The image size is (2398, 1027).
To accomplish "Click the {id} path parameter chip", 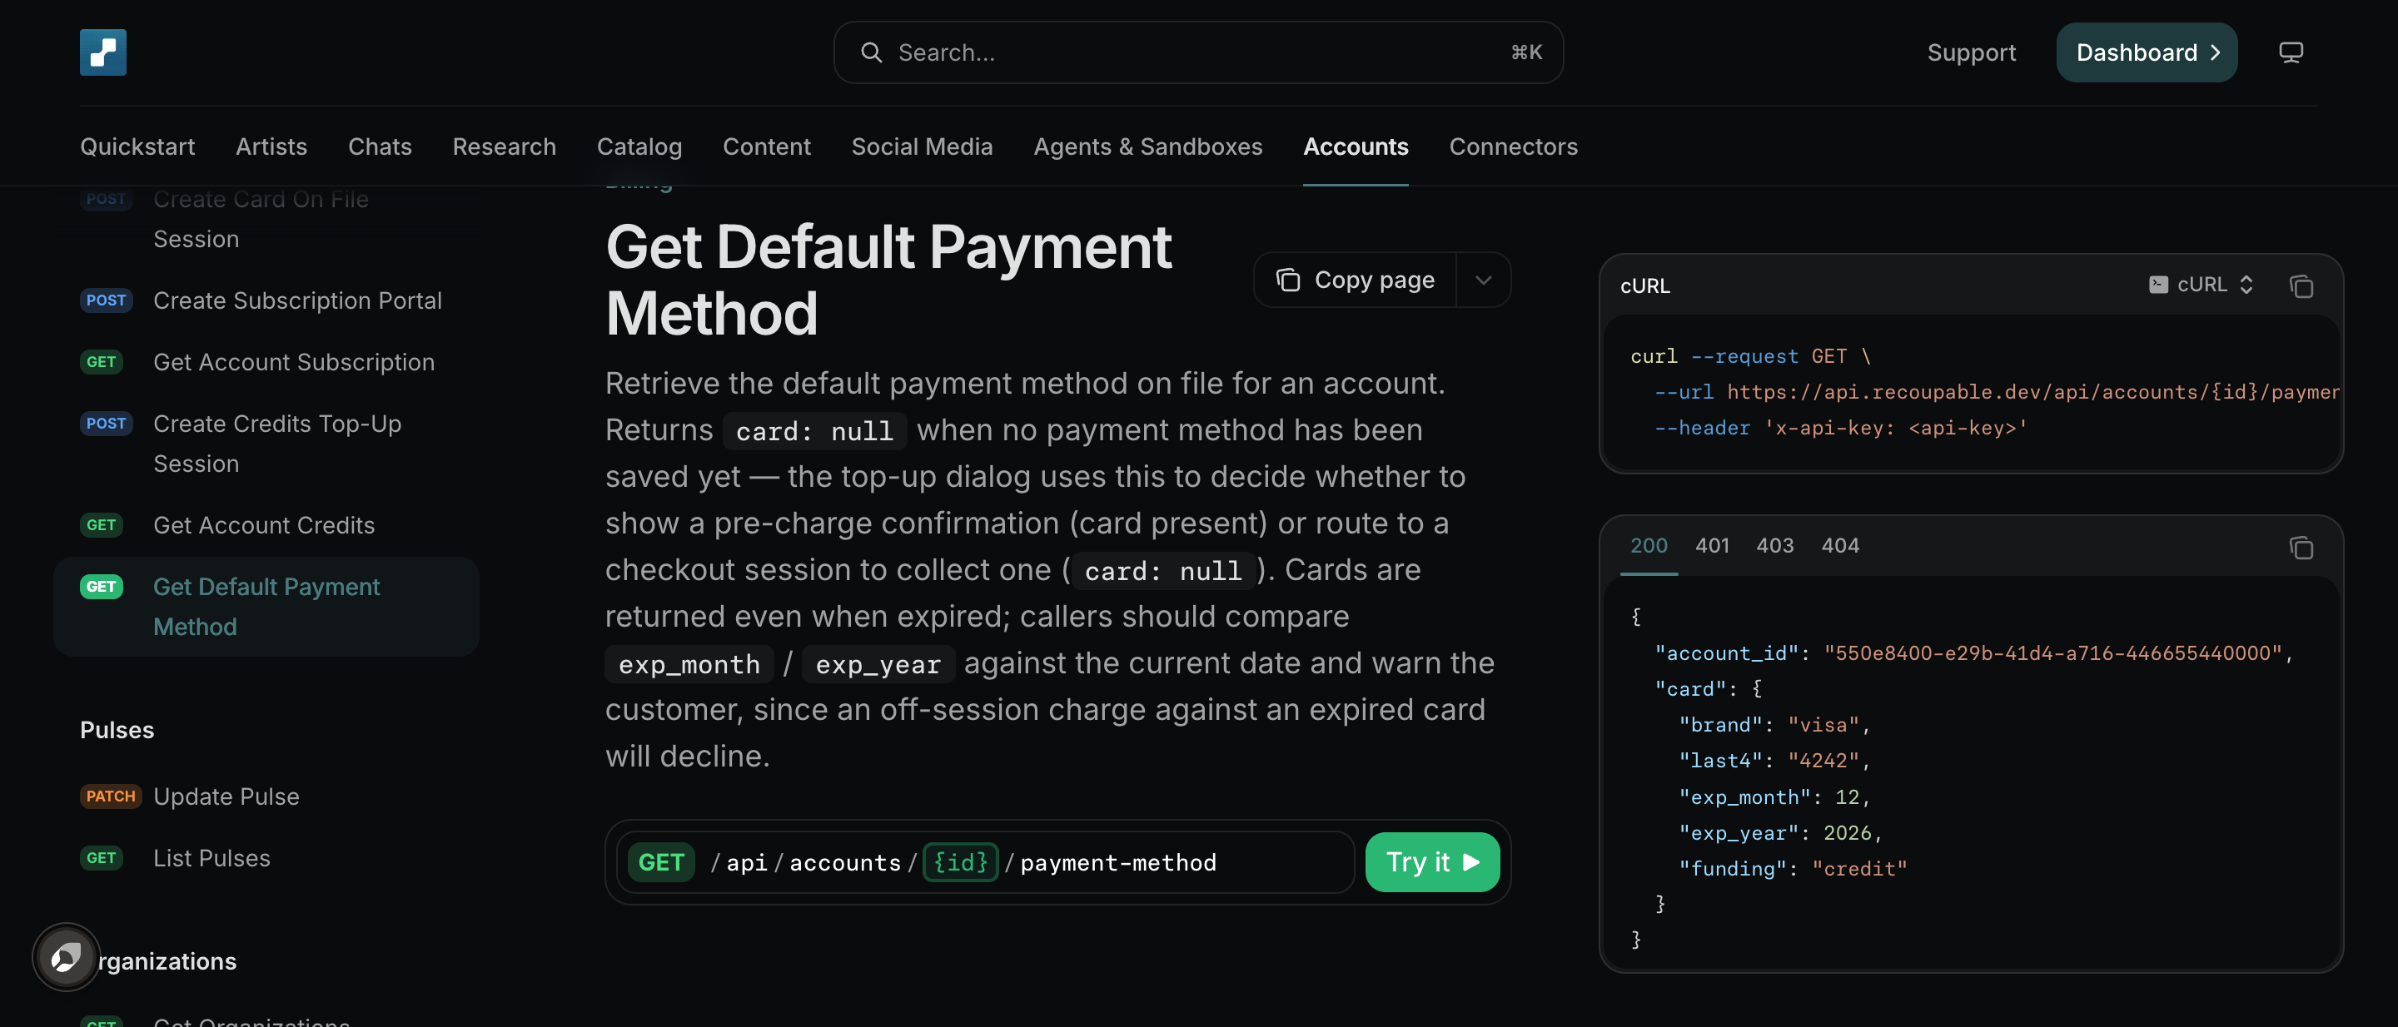I will pos(960,862).
